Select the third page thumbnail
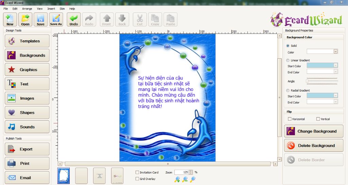The image size is (348, 185). coord(99,176)
